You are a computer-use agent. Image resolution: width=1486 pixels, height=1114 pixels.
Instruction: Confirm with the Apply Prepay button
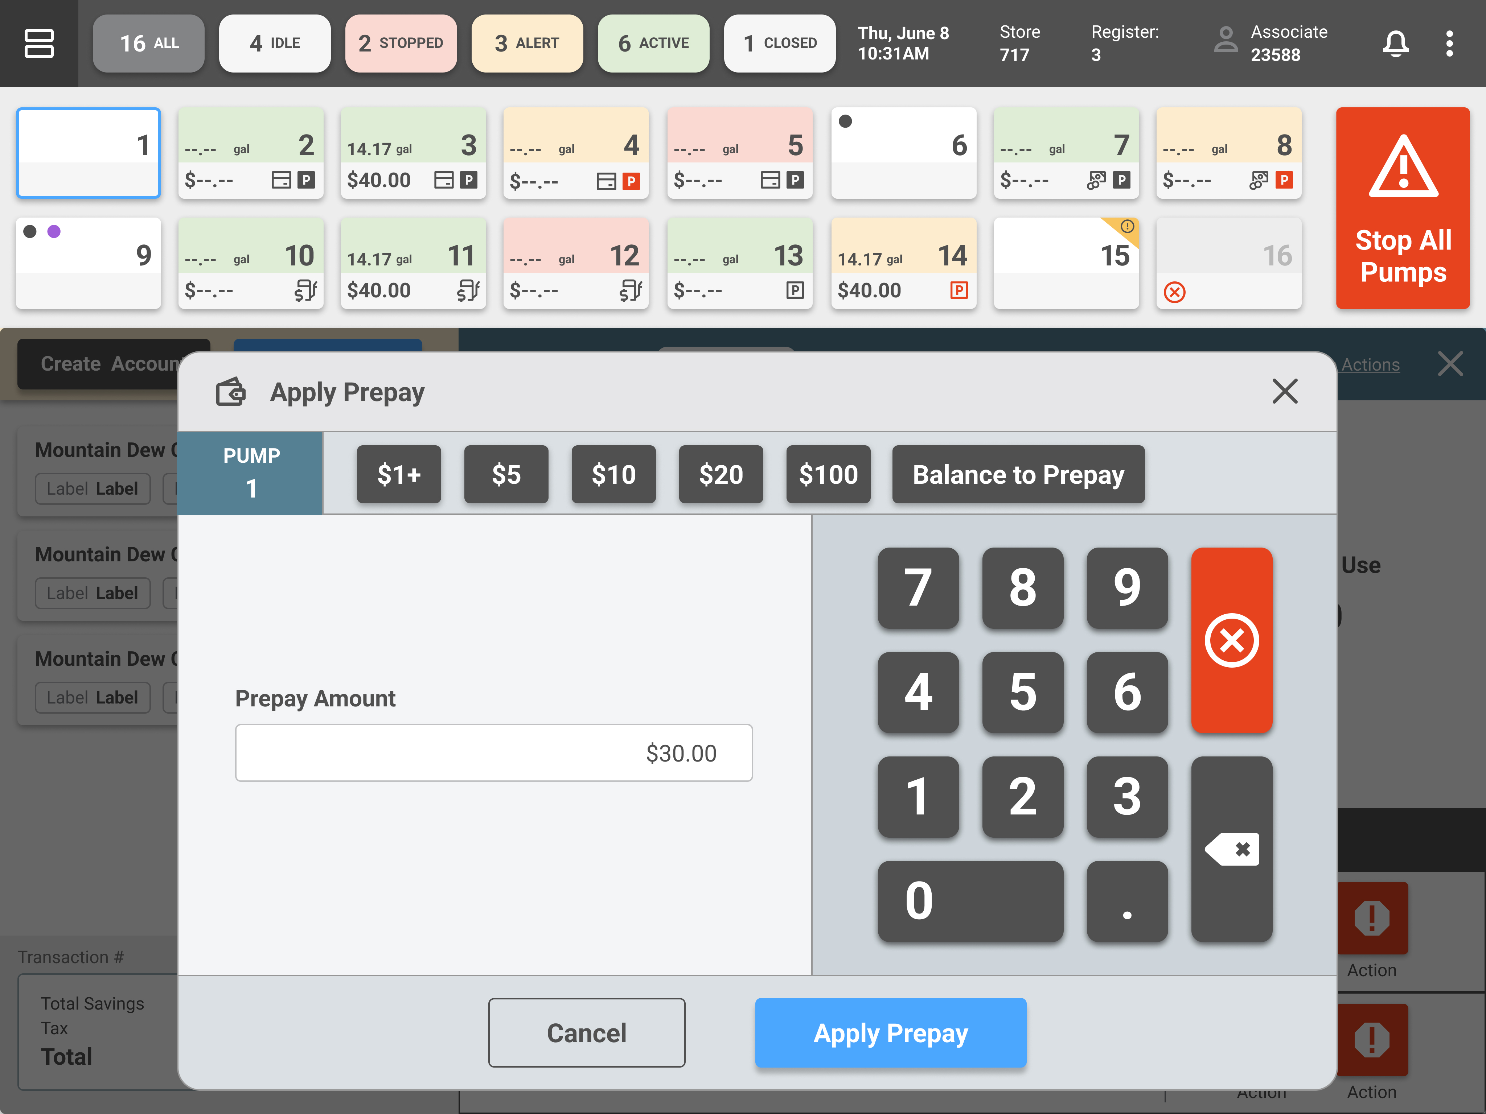(x=890, y=1032)
